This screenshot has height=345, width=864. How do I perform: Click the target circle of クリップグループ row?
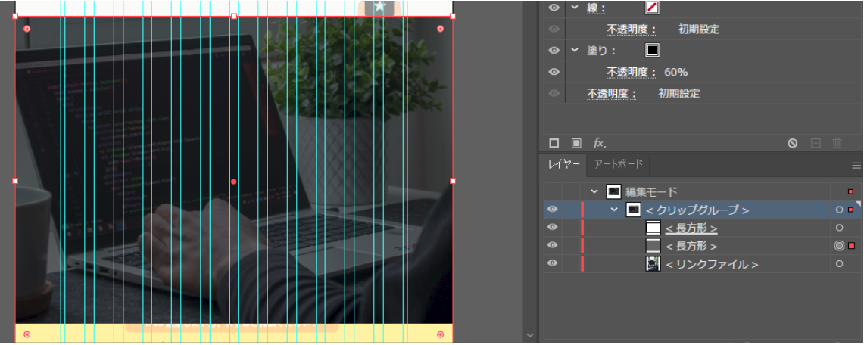tap(839, 210)
